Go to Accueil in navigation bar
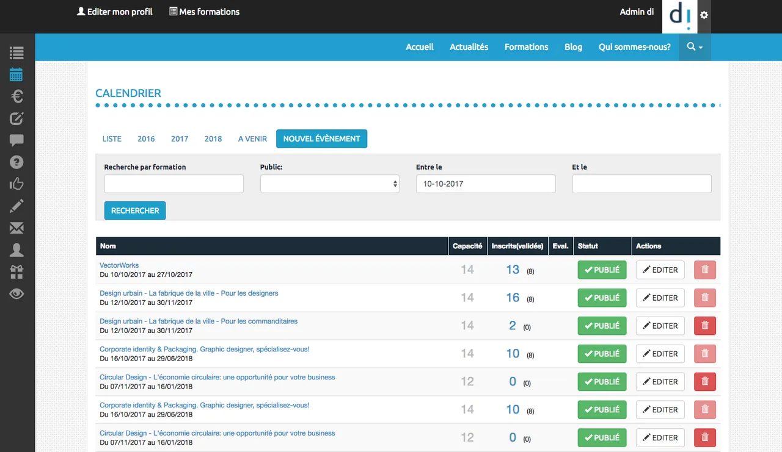Screen dimensions: 782x452 click(x=420, y=47)
